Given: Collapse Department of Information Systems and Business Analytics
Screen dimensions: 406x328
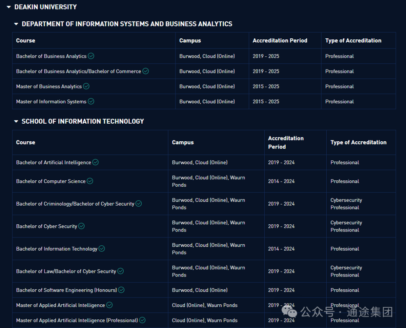Looking at the screenshot, I should click(16, 24).
